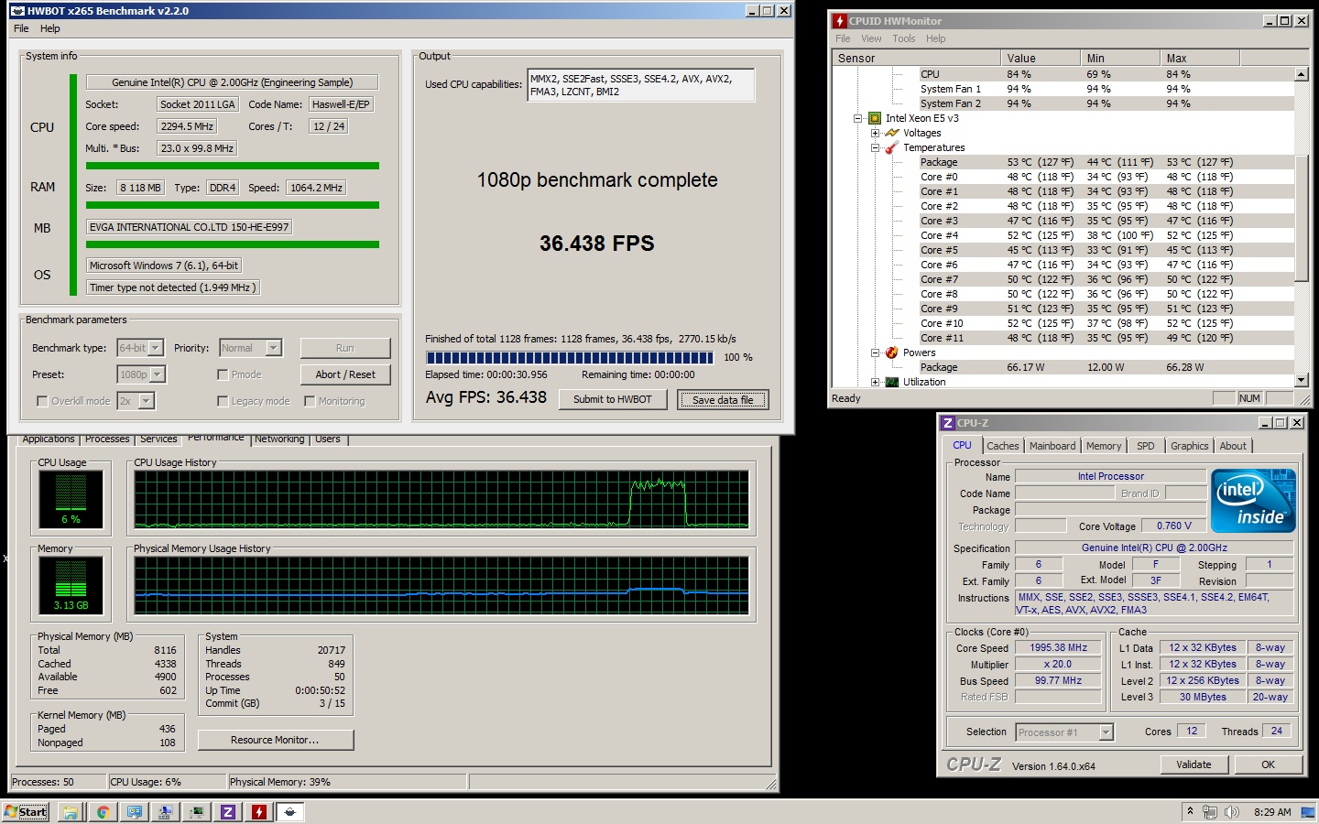
Task: Collapse the Temperatures node in HWMonitor
Action: 875,147
